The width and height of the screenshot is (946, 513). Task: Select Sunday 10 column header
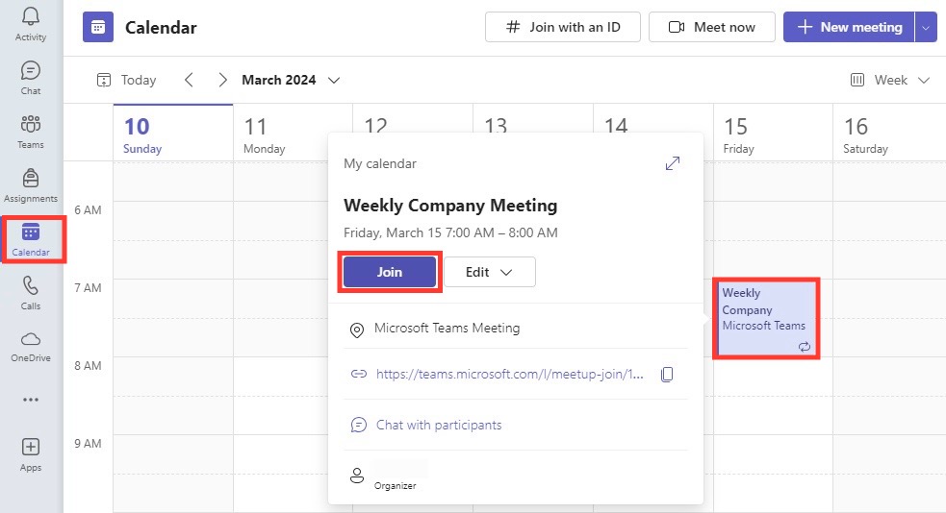pyautogui.click(x=172, y=133)
